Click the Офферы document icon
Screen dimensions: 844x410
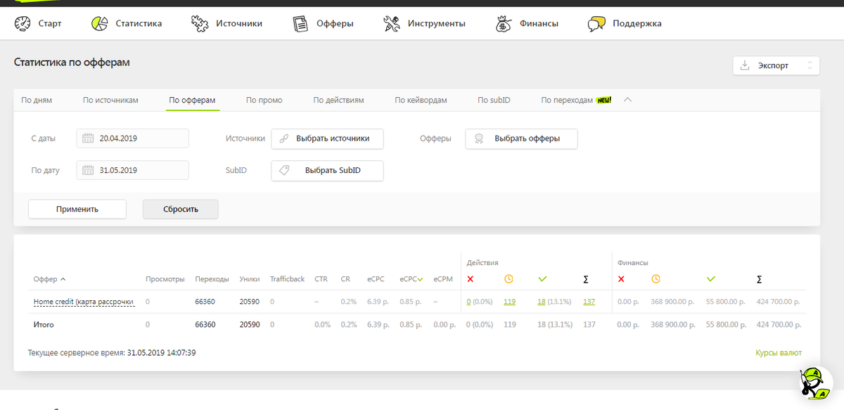tap(300, 24)
